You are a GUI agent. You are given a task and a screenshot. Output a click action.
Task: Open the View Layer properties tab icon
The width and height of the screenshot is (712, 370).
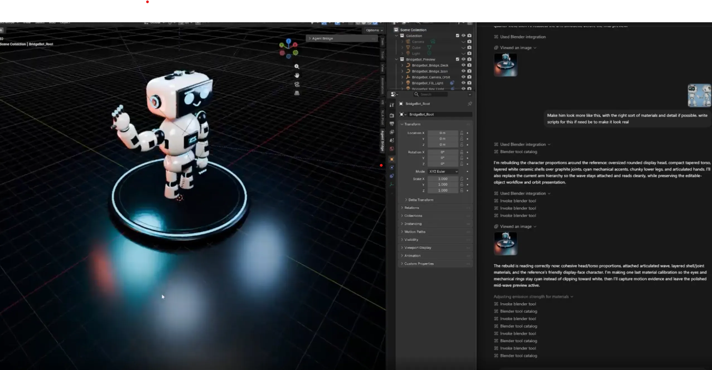point(392,132)
